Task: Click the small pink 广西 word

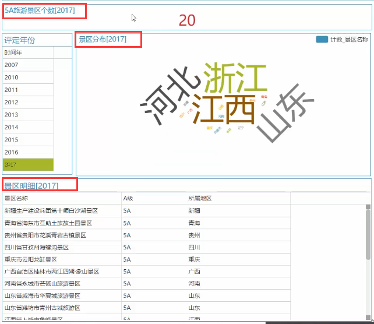Action: point(190,111)
